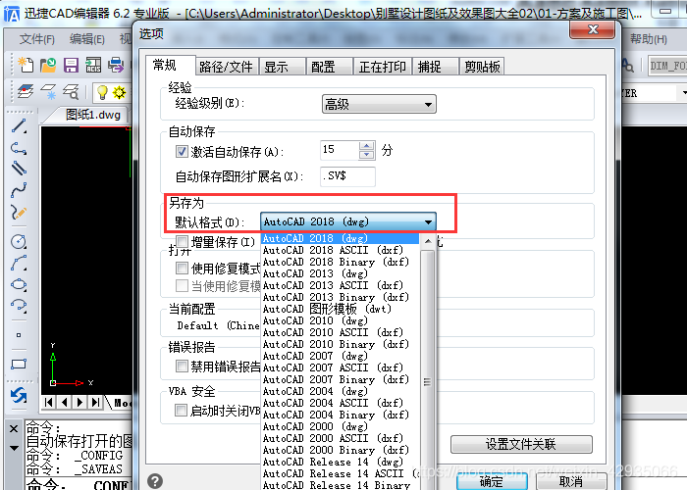Decrease auto-save minutes with down spinner
The width and height of the screenshot is (687, 490).
point(367,155)
